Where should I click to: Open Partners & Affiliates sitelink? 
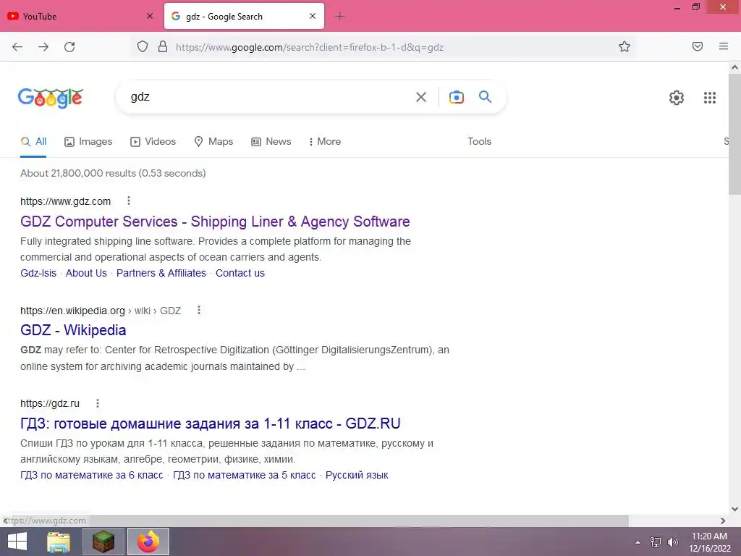(161, 273)
